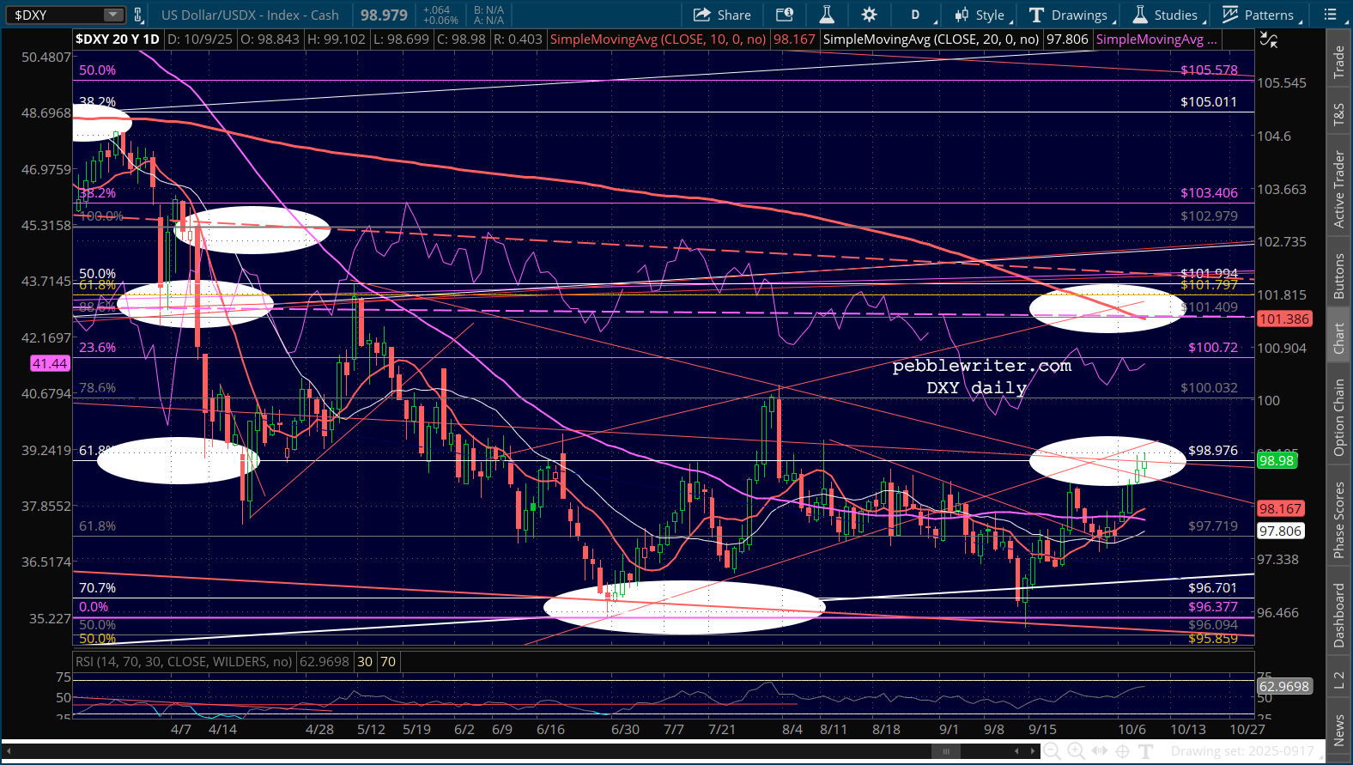Switch to the Option Chain sidebar tab
Image resolution: width=1353 pixels, height=765 pixels.
coord(1338,417)
